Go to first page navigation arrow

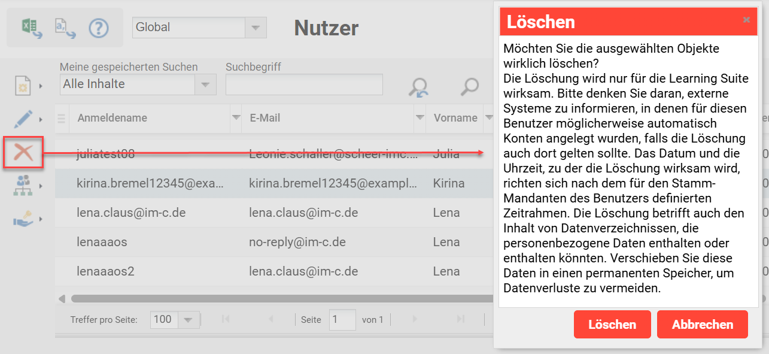coord(226,319)
